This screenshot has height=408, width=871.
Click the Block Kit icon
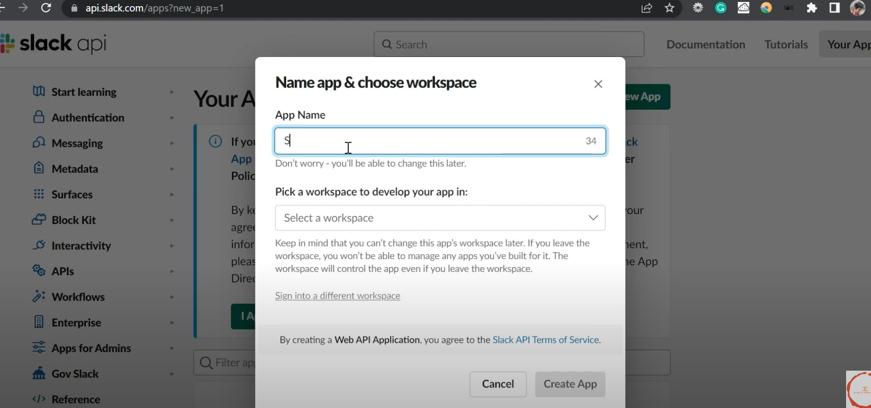39,219
